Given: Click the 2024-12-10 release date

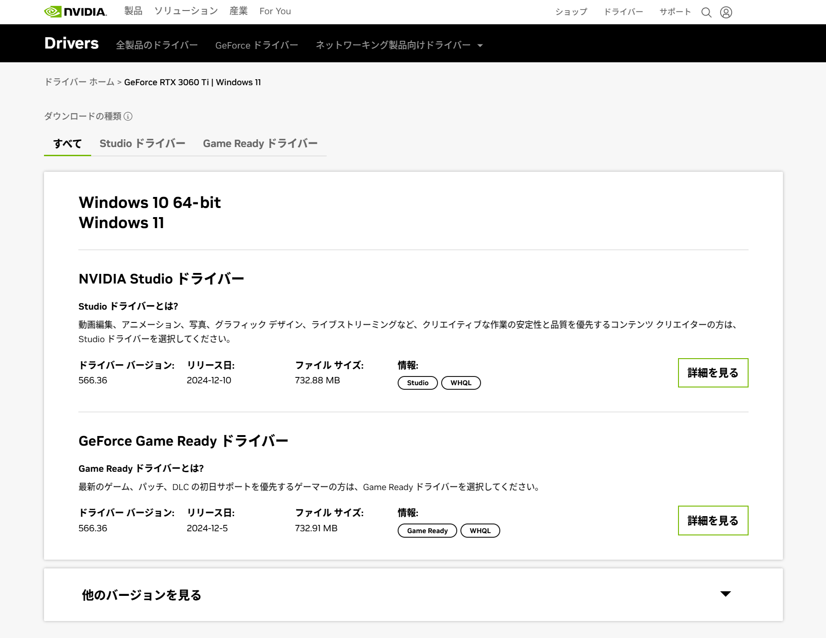Looking at the screenshot, I should coord(209,380).
